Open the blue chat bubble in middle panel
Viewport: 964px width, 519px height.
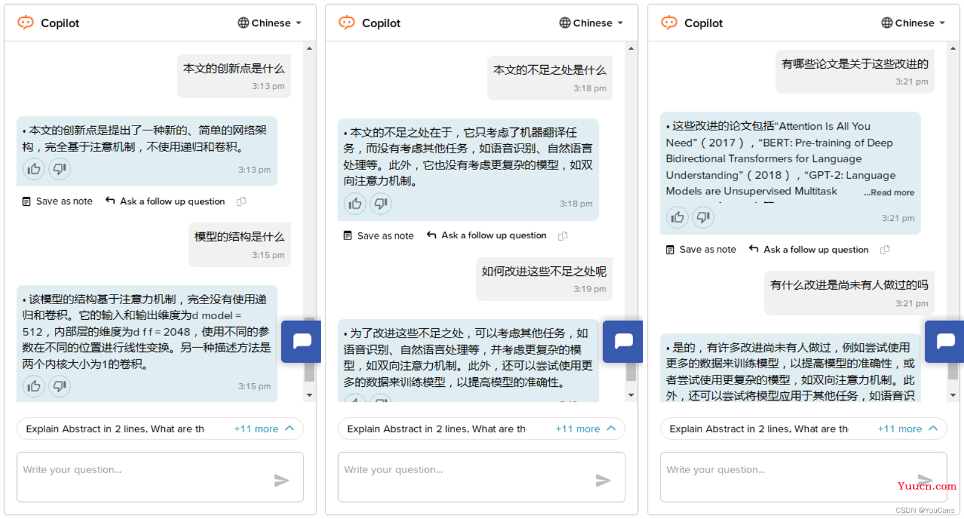623,342
